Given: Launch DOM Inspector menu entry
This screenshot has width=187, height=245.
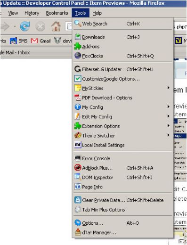Looking at the screenshot, I should (x=123, y=177).
